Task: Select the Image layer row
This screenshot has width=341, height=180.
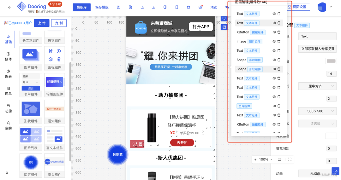Action: 259,41
